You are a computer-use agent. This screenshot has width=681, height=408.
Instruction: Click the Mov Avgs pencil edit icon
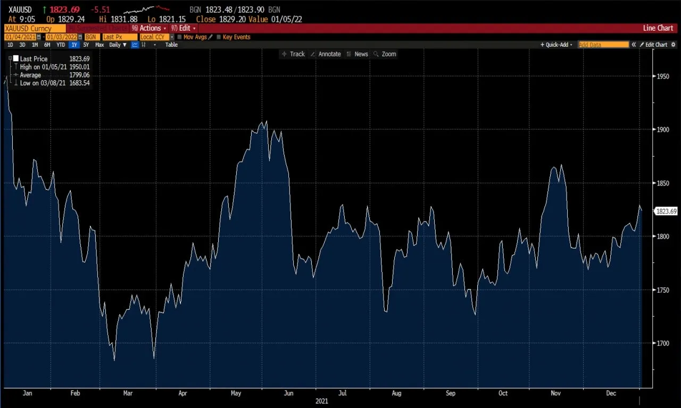(x=211, y=37)
